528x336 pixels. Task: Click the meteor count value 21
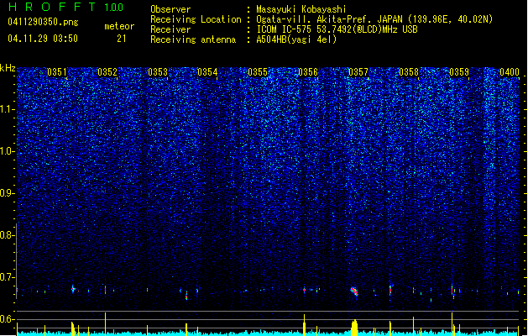(122, 39)
